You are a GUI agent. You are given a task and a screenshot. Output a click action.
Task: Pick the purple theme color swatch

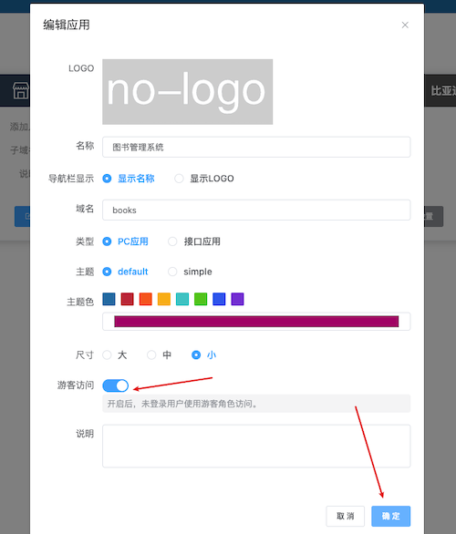pyautogui.click(x=237, y=299)
